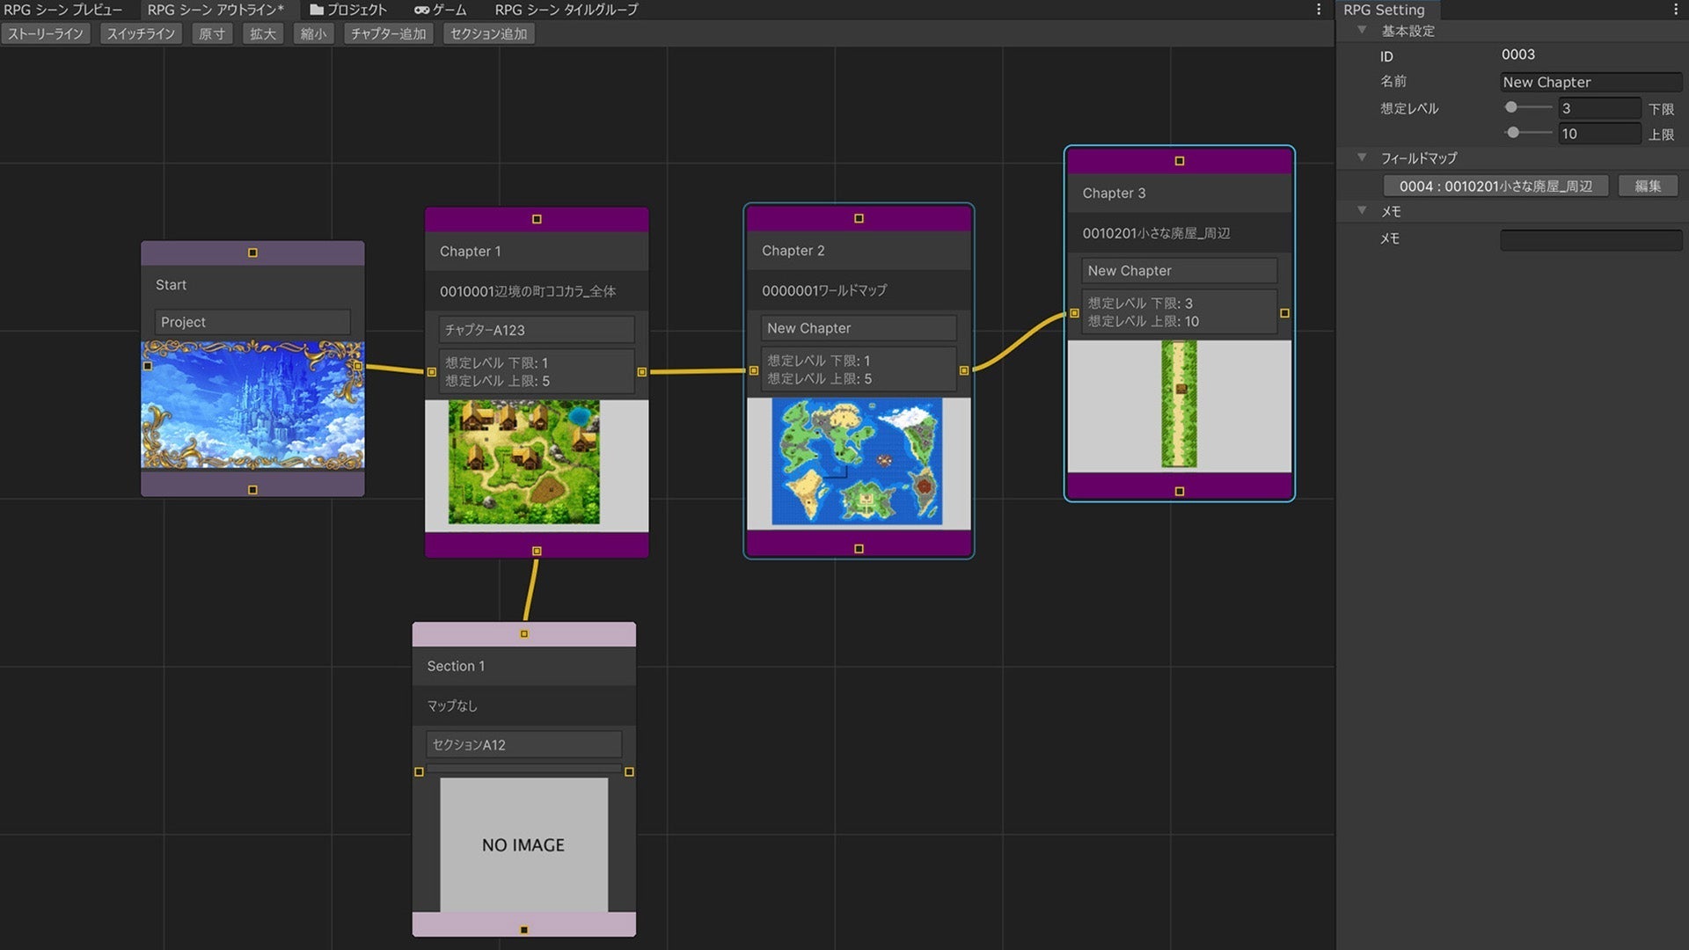
Task: Click the 編集 button for field map
Action: click(x=1648, y=186)
